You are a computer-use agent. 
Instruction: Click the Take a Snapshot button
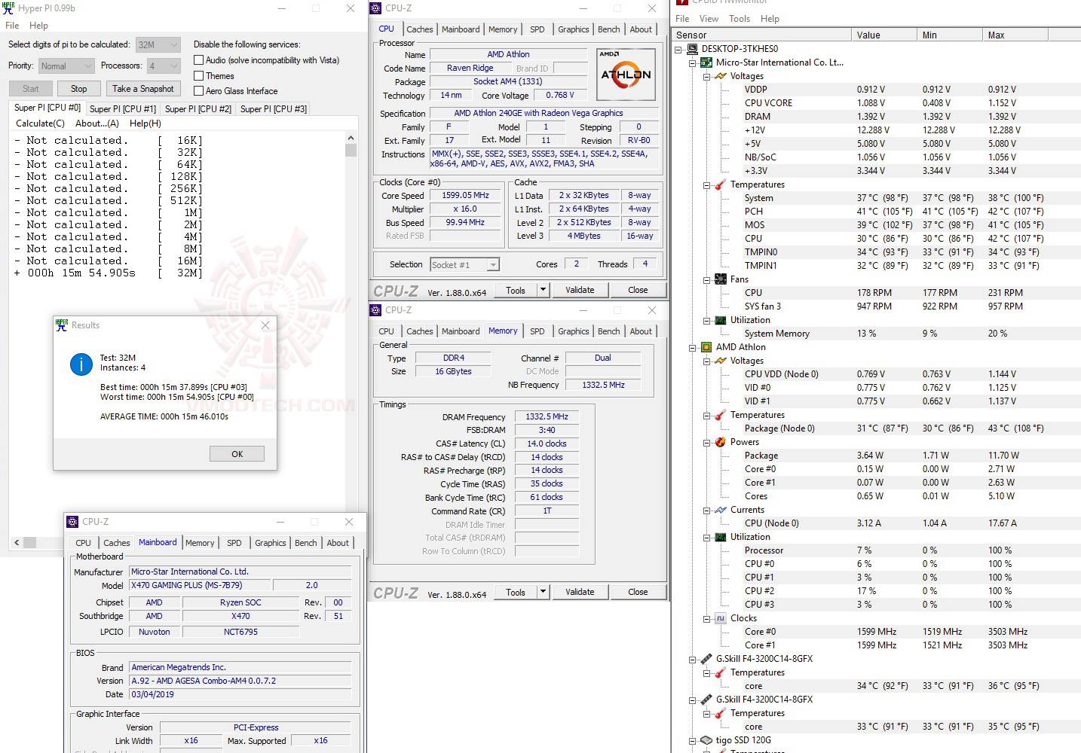click(x=143, y=89)
